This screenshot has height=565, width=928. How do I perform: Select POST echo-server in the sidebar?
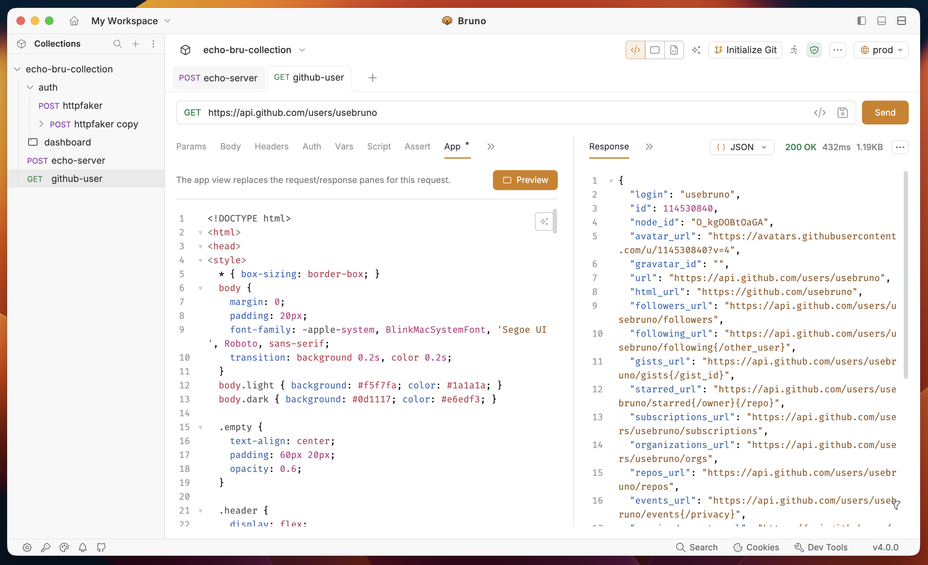(x=66, y=161)
